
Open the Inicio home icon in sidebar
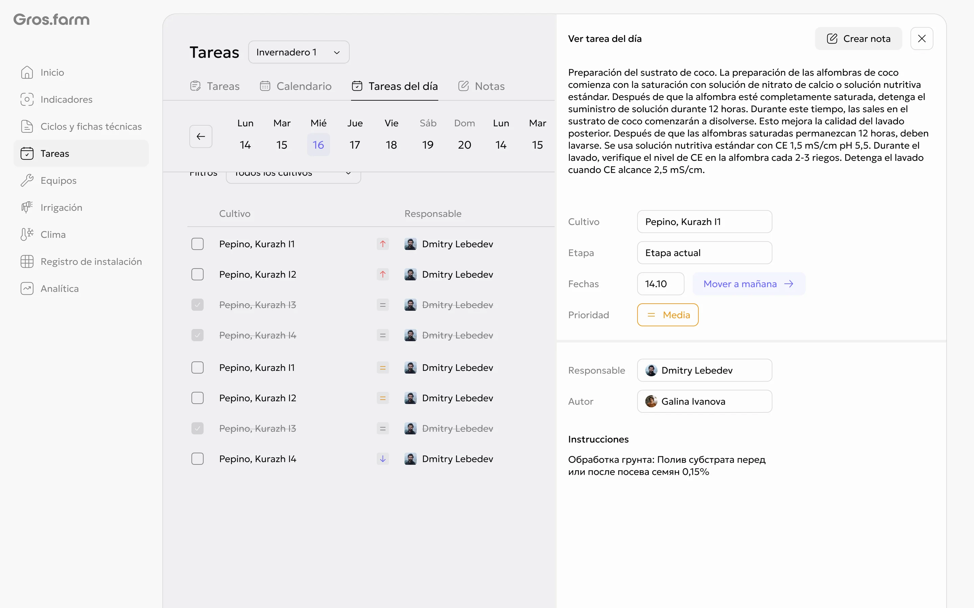[27, 72]
